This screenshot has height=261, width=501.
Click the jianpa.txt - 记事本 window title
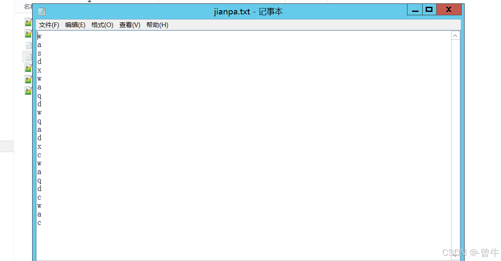248,11
